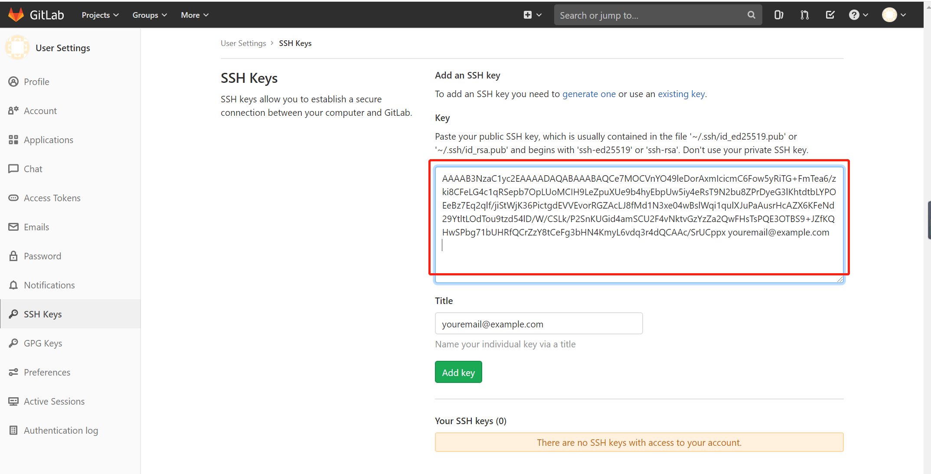Screen dimensions: 931x474
Task: Click the user avatar in sidebar header
Action: [x=17, y=48]
